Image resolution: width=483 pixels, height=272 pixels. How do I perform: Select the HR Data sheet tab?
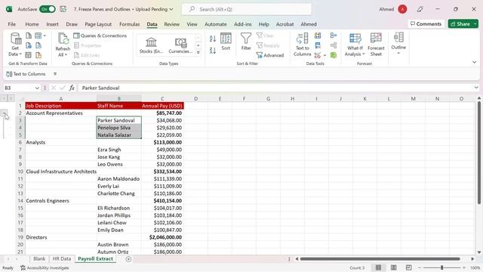(x=62, y=258)
